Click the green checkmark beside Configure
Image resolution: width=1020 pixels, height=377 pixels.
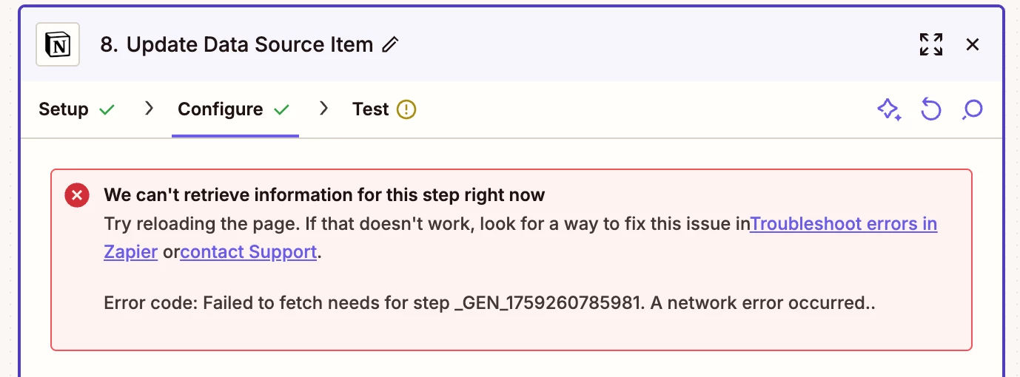pyautogui.click(x=281, y=110)
